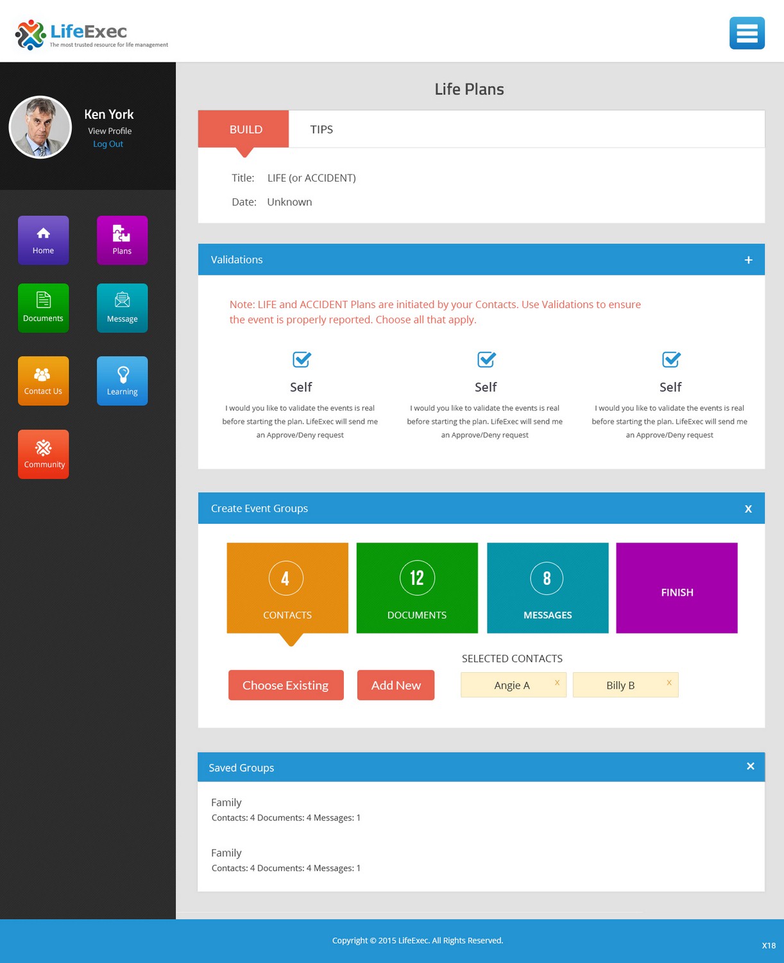
Task: Open Documents sidebar tile
Action: [x=43, y=308]
